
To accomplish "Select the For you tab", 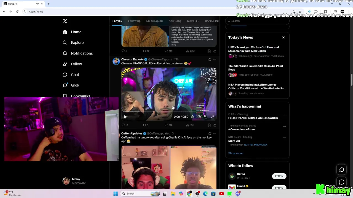I will (117, 21).
